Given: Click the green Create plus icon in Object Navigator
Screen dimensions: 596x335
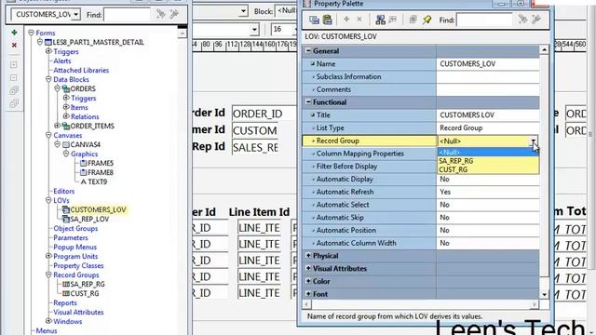Looking at the screenshot, I should [14, 33].
